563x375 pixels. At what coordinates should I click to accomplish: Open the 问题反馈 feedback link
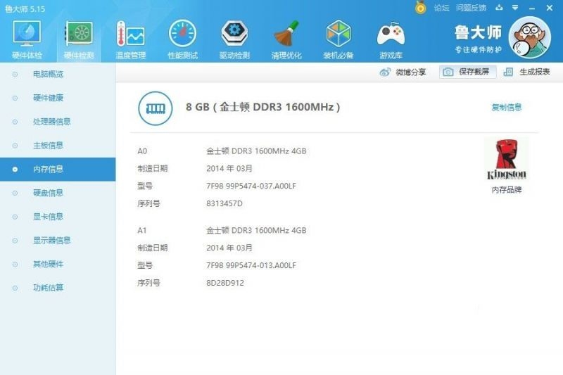(471, 8)
